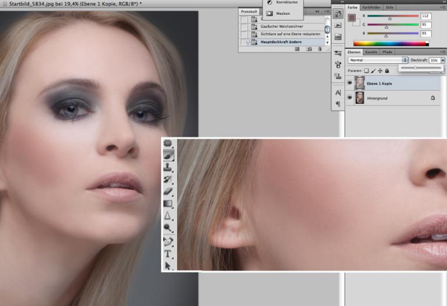Click history panel scroll down arrow
The image size is (447, 306).
[x=327, y=42]
